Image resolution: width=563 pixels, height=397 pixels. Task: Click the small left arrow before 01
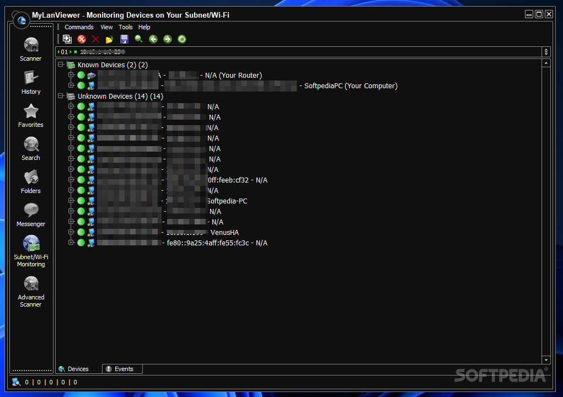(x=58, y=52)
